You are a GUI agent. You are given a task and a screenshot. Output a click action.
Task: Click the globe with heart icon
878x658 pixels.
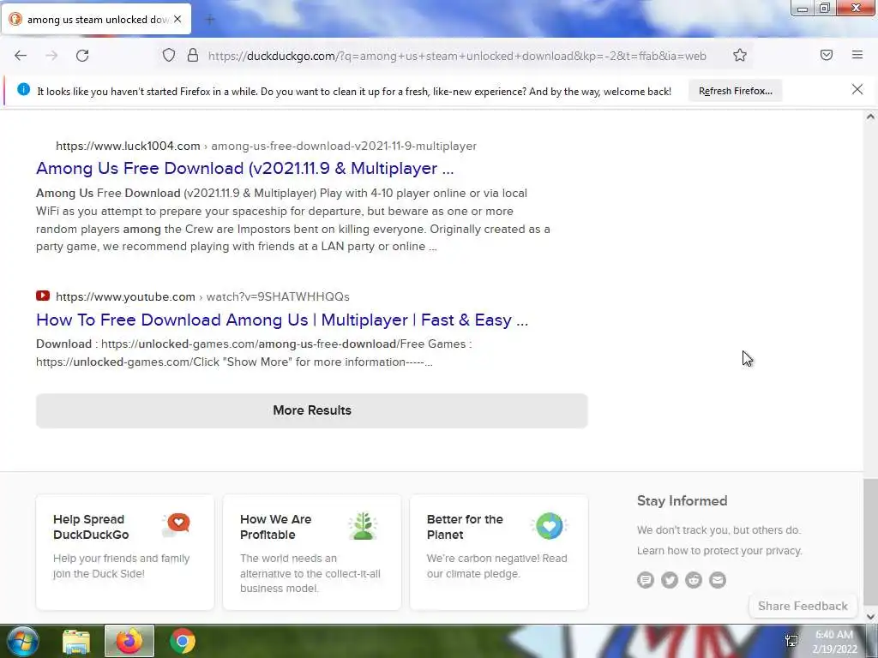click(x=550, y=525)
